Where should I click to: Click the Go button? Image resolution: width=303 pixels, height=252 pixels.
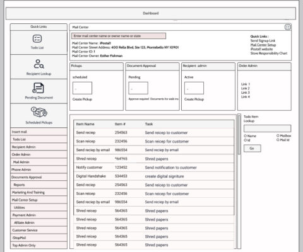click(252, 148)
